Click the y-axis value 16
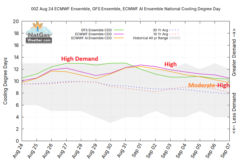The height and width of the screenshot is (164, 247). (x=16, y=45)
